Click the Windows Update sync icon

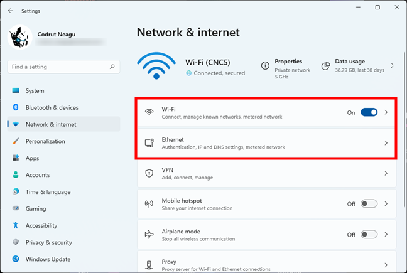coord(16,259)
